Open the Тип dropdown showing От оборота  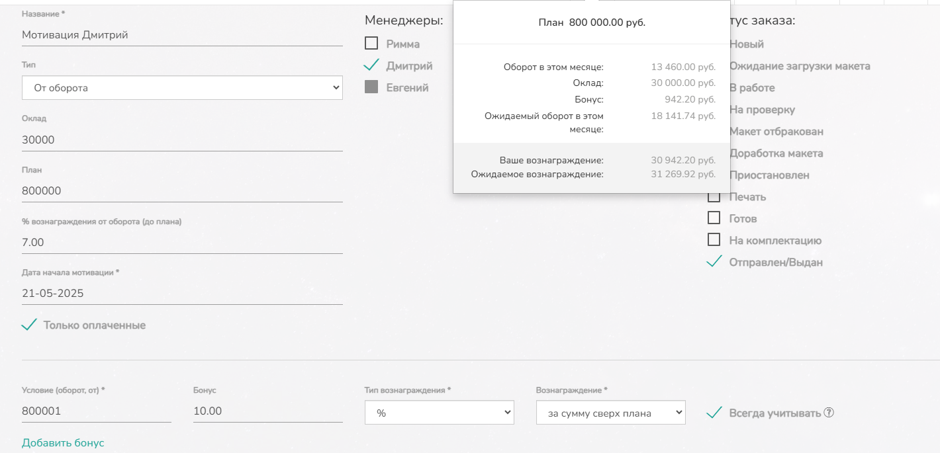point(182,87)
